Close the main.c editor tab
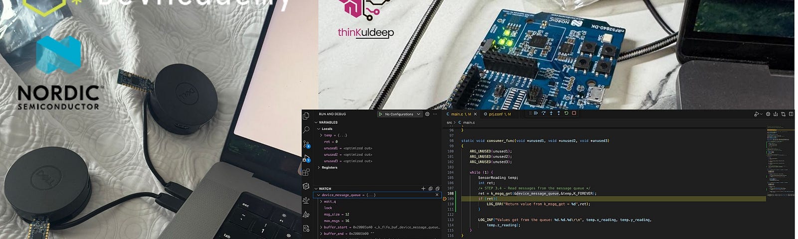Viewport: 798px width, 239px height. (475, 114)
